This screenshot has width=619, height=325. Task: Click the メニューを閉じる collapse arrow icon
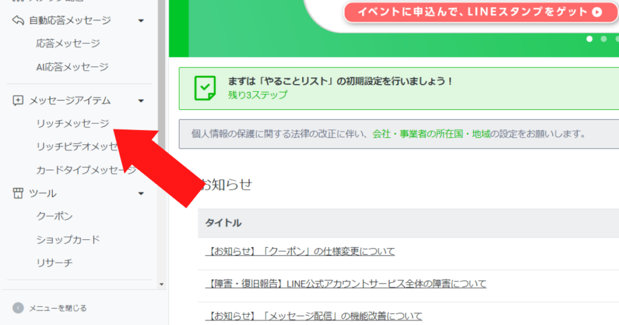click(18, 307)
